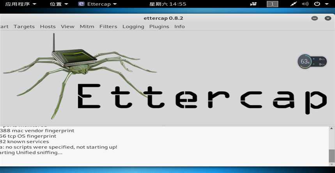The height and width of the screenshot is (173, 335).
Task: Click the 'mac vendor fingerprint' log line
Action: tap(37, 131)
